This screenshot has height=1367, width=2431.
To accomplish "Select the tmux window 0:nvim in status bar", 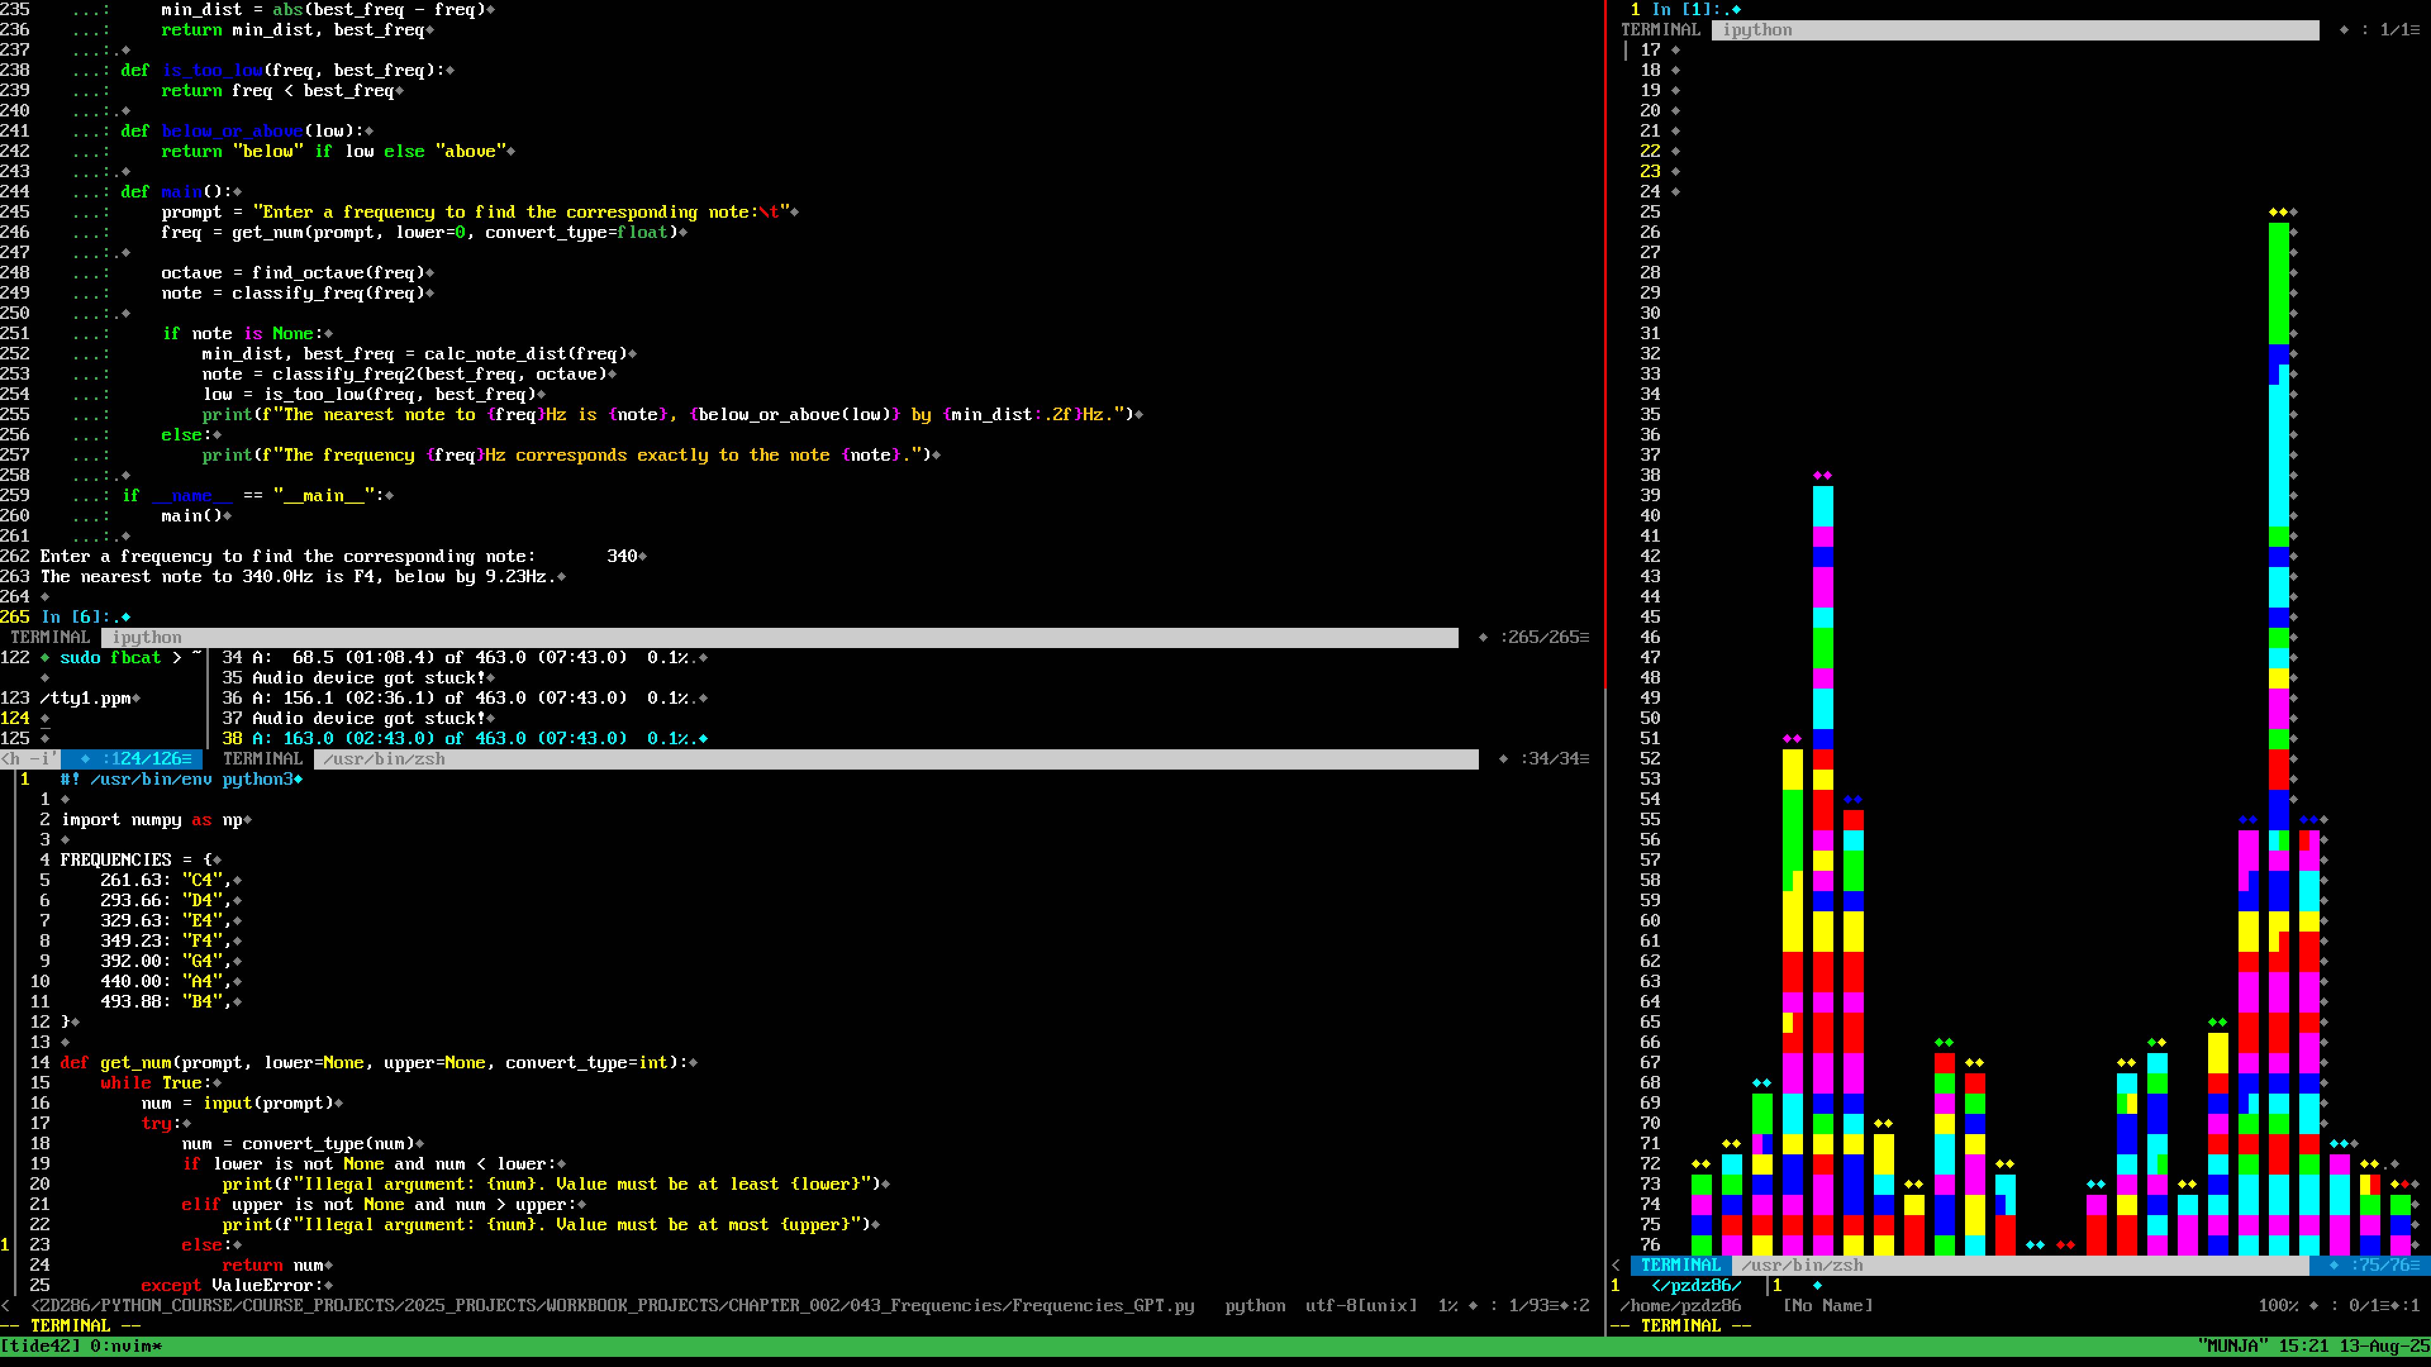I will click(x=125, y=1346).
